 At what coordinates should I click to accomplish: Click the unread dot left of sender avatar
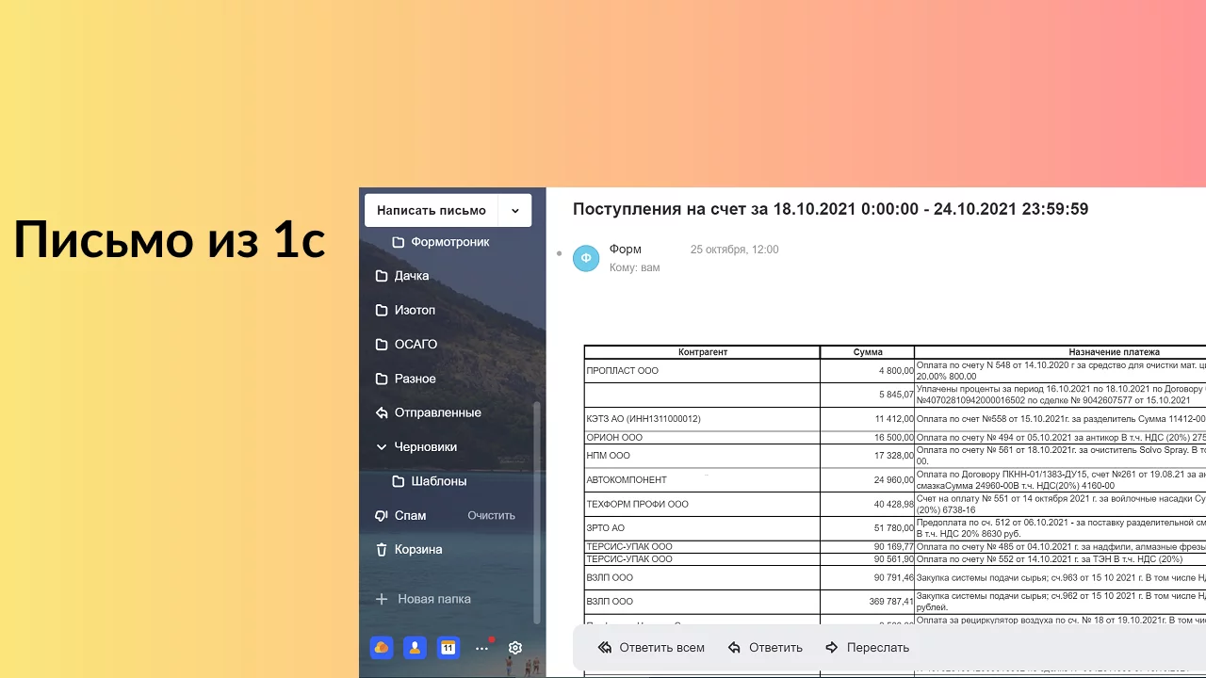(560, 253)
